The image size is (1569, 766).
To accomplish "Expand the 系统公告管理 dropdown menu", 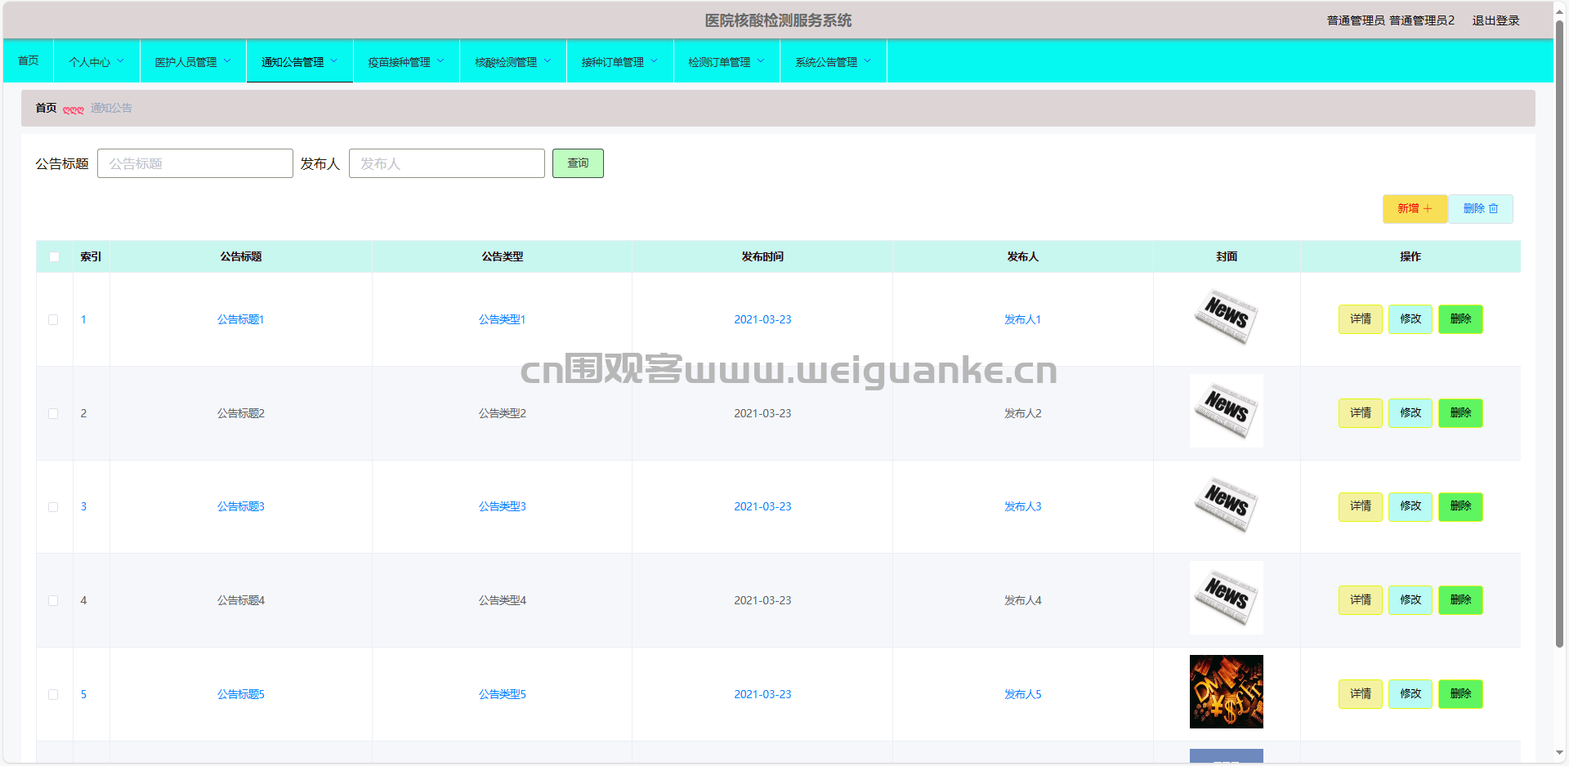I will [834, 61].
